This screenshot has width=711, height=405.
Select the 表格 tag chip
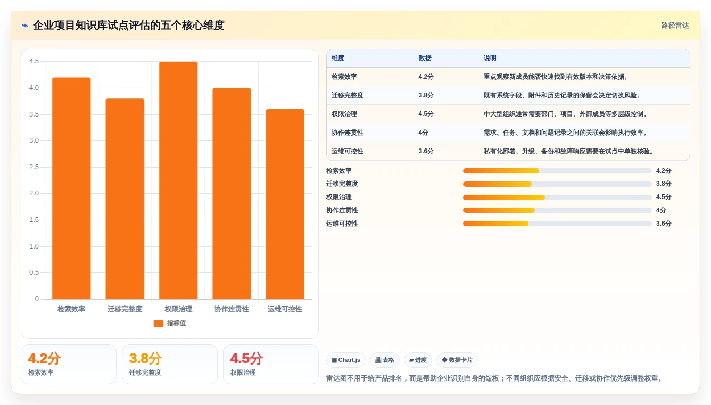pos(385,360)
